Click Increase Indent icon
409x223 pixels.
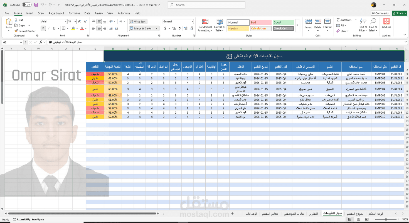pyautogui.click(x=117, y=28)
